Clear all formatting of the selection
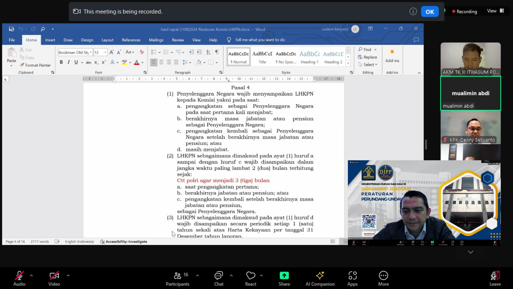 (x=142, y=52)
